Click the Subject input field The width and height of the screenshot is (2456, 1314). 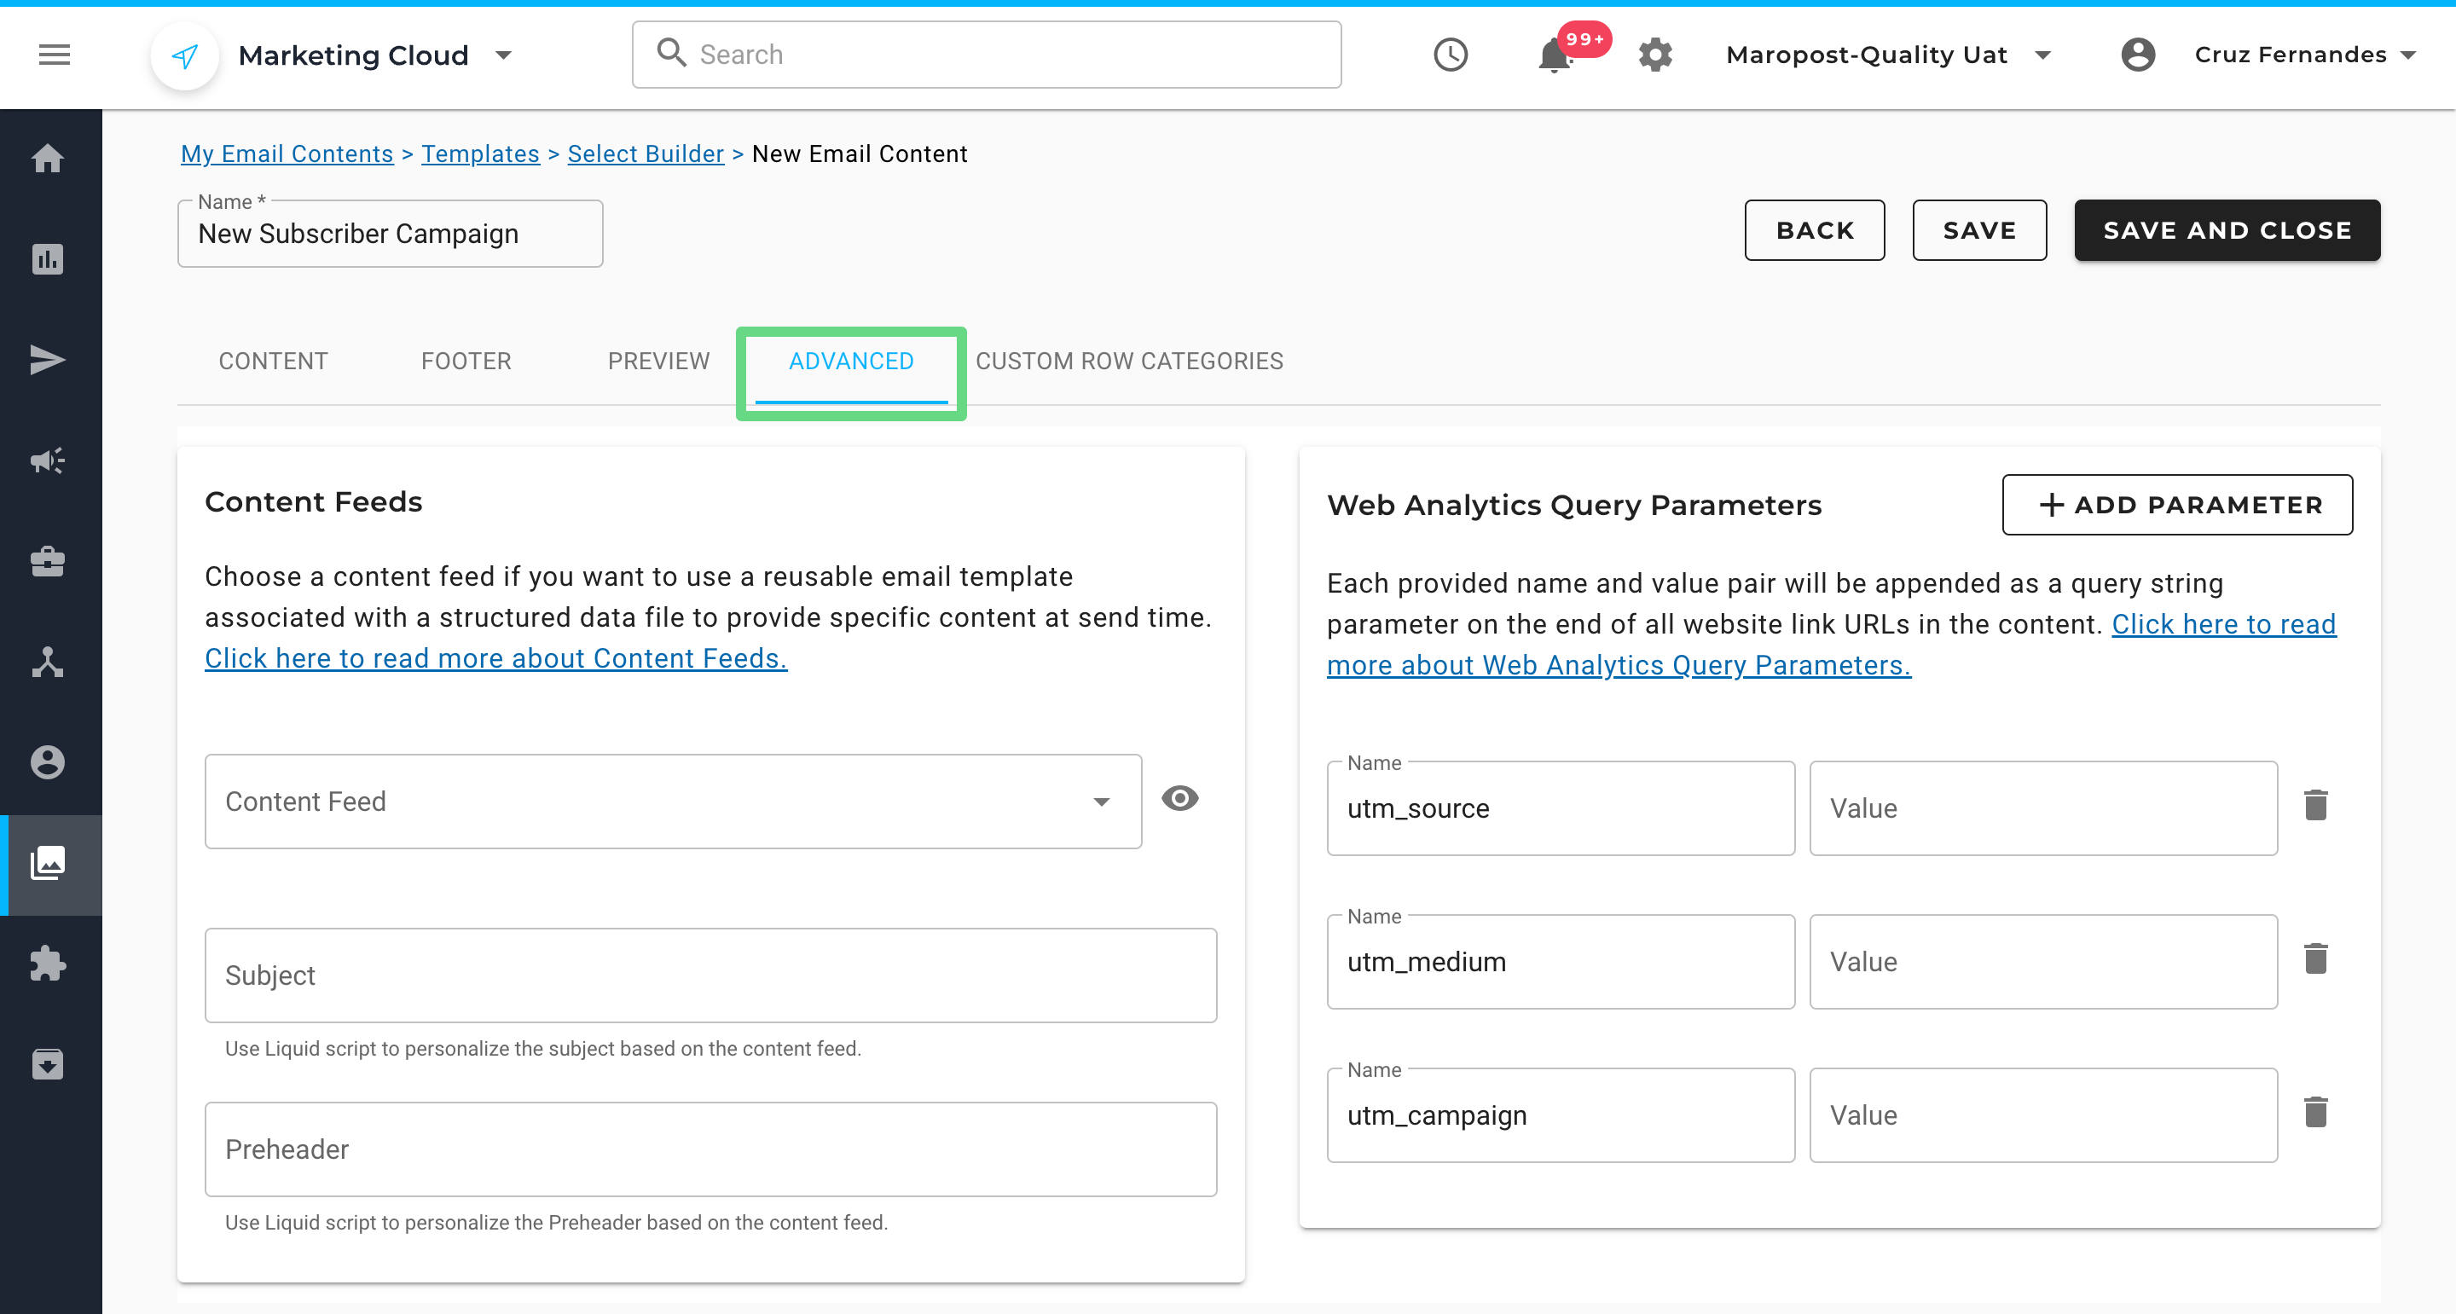point(710,975)
